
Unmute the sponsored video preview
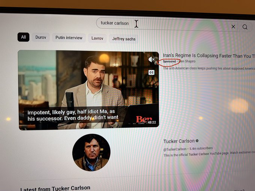pyautogui.click(x=151, y=60)
